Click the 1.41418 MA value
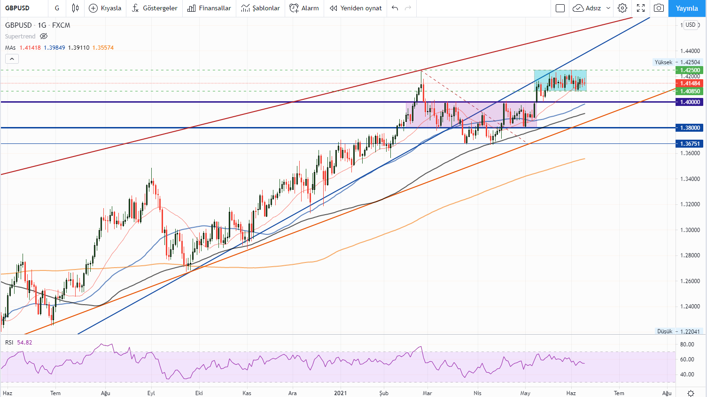 point(30,48)
